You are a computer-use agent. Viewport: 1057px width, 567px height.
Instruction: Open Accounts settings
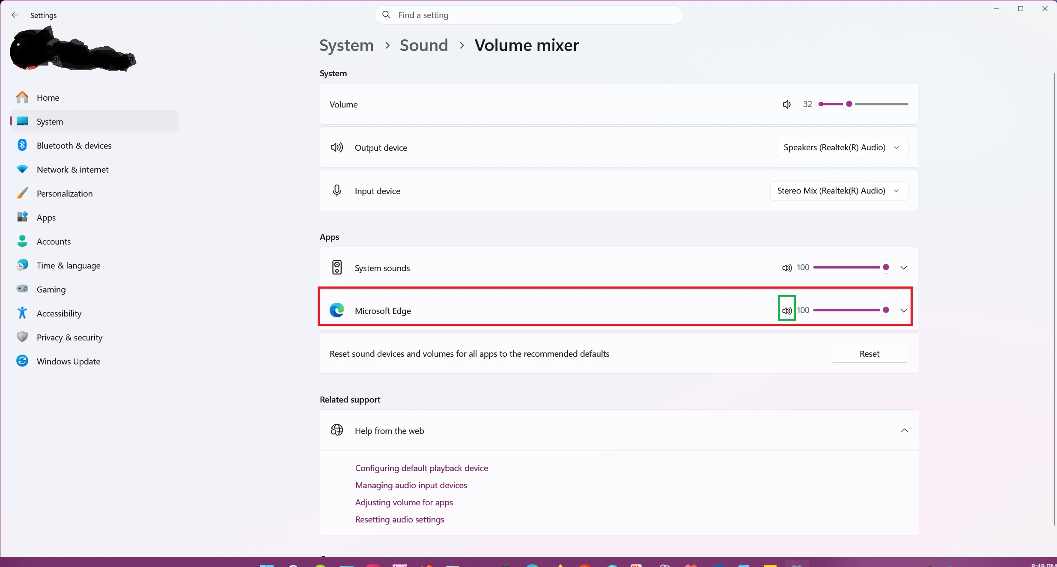94,242
